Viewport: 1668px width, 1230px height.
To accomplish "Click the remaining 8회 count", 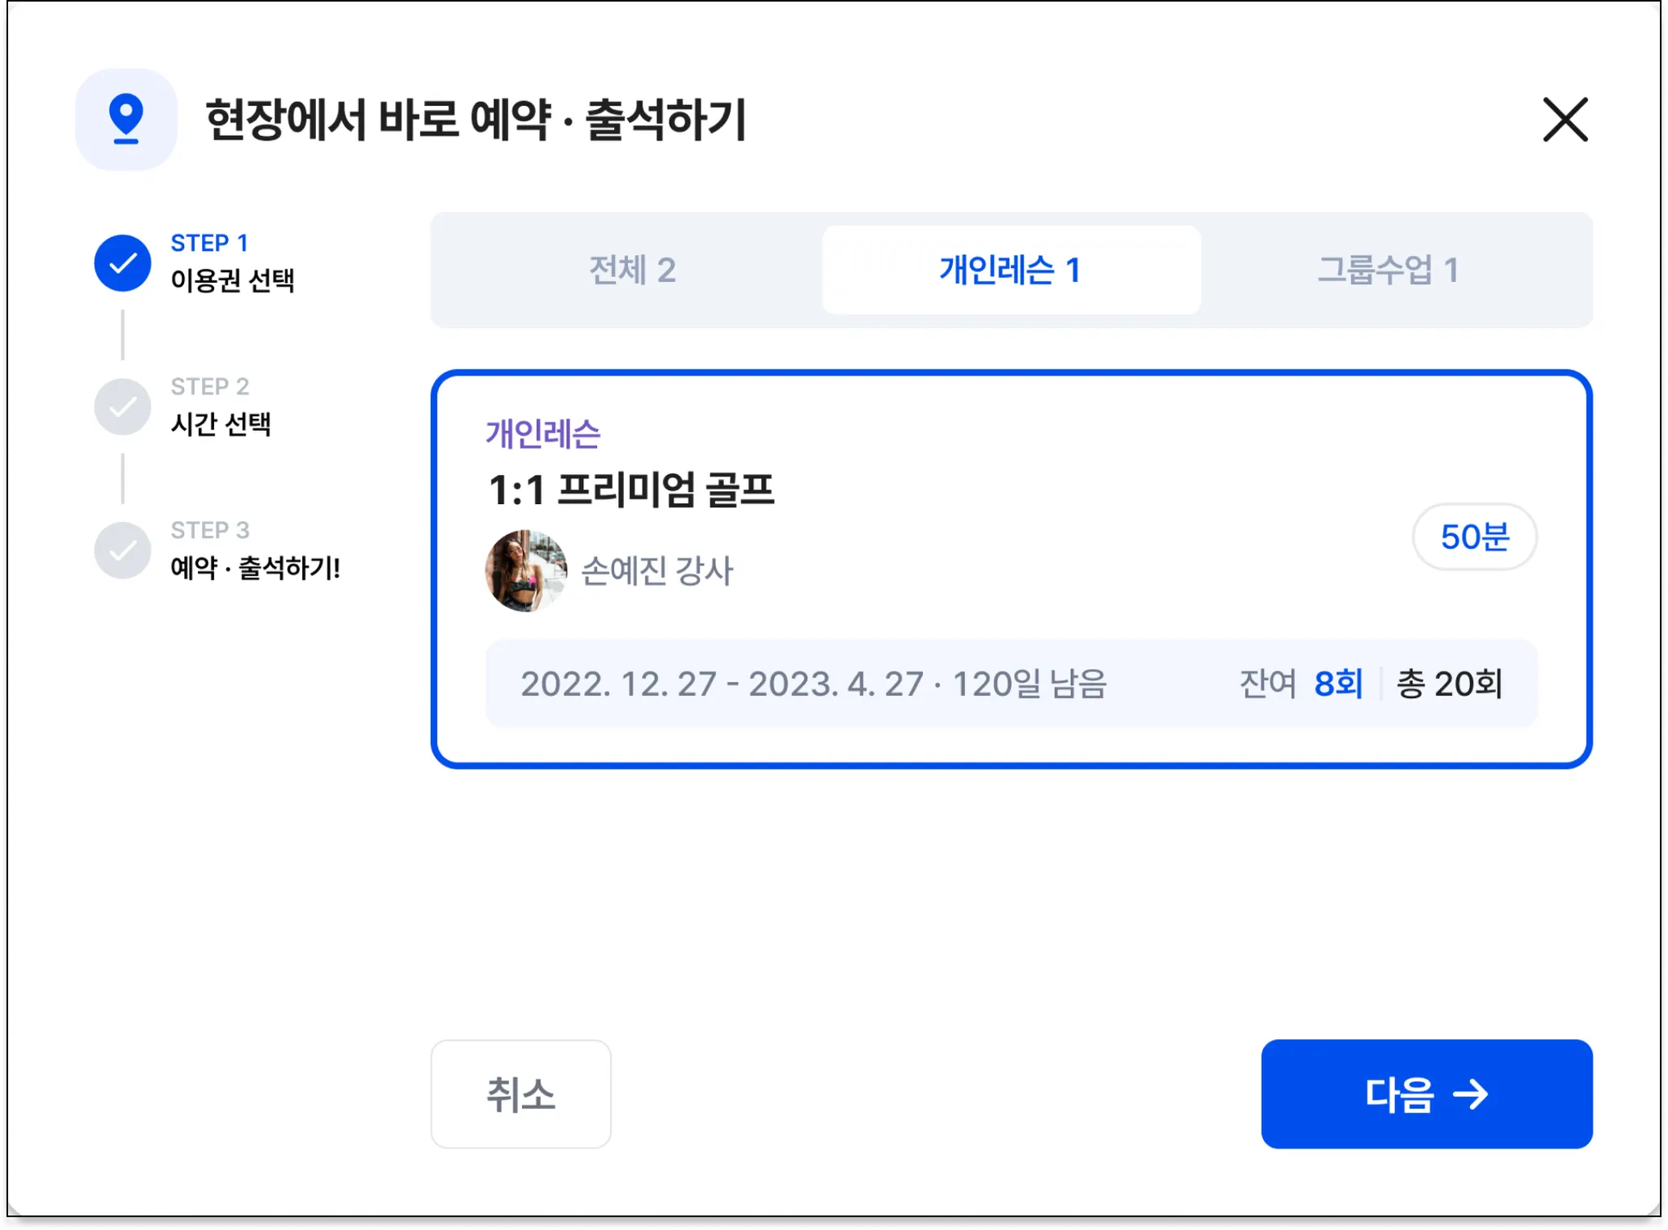I will [x=1338, y=683].
